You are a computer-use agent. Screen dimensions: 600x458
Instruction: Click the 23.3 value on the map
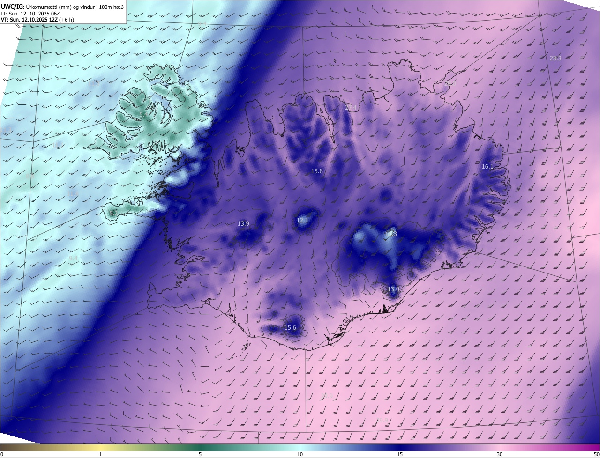coord(555,58)
